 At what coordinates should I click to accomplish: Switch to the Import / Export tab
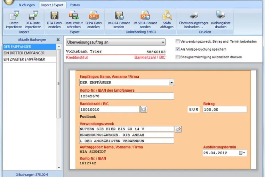(x=52, y=5)
